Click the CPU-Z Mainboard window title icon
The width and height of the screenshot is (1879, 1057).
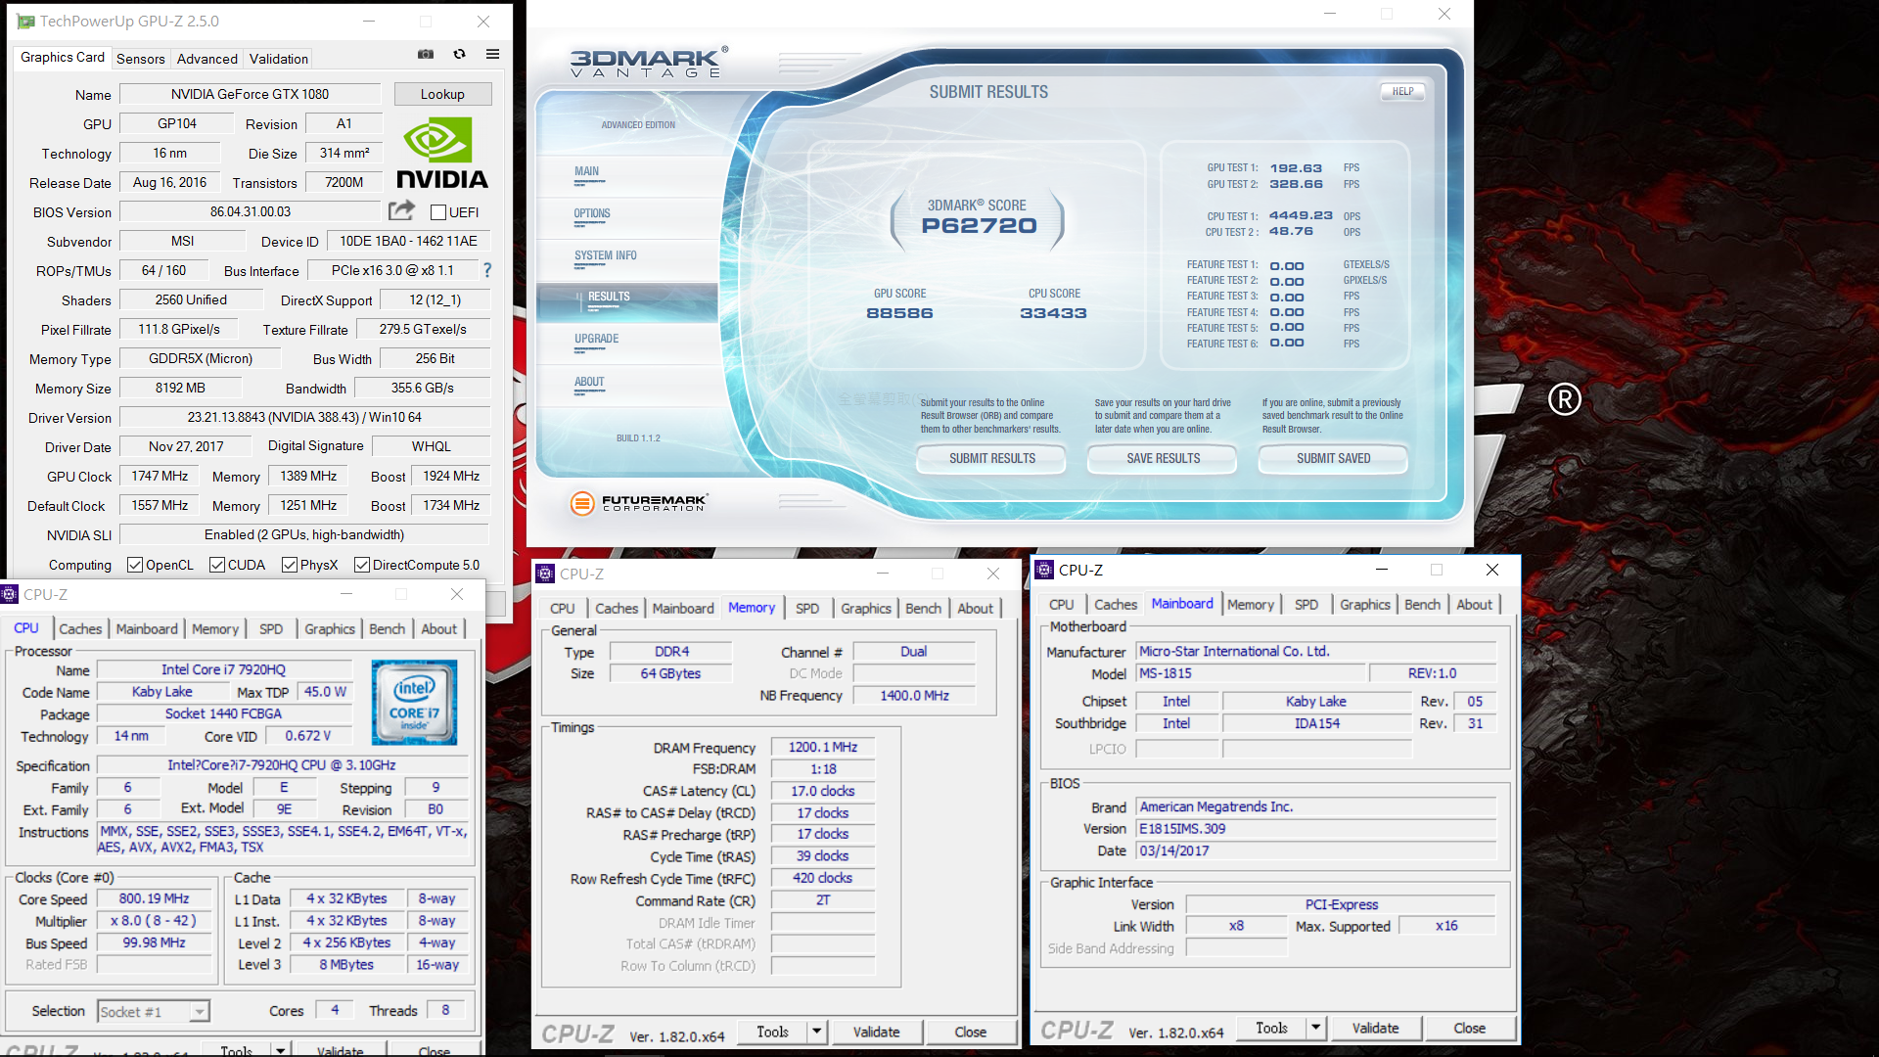click(x=1044, y=570)
